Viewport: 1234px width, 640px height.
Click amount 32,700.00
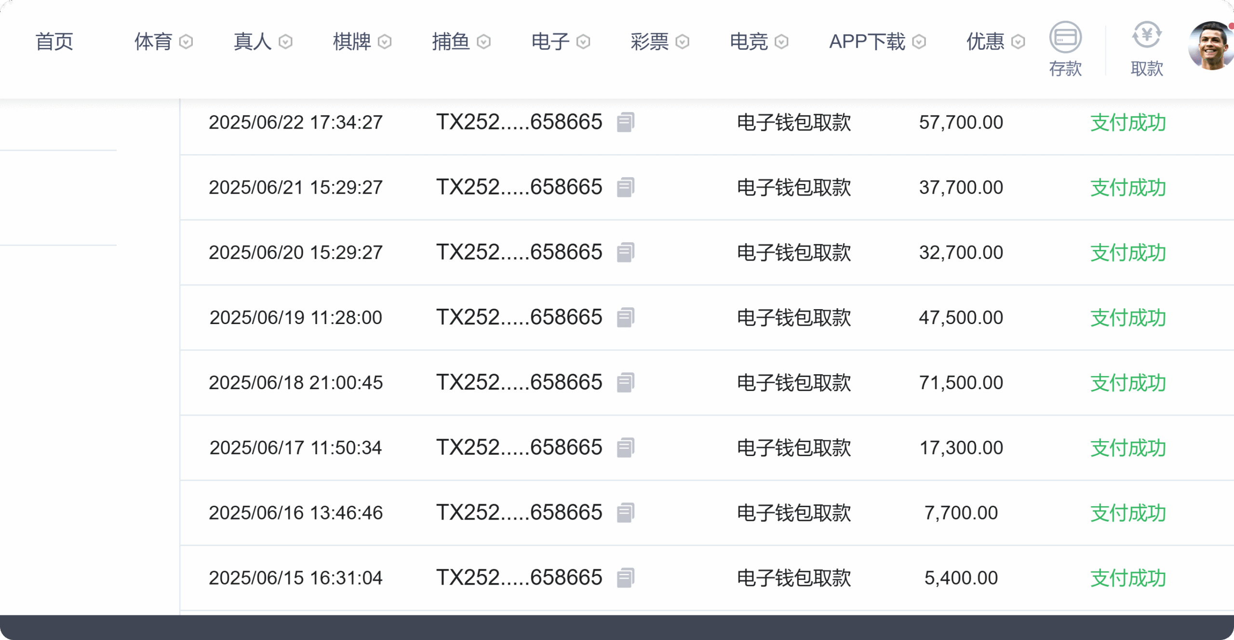click(x=961, y=252)
